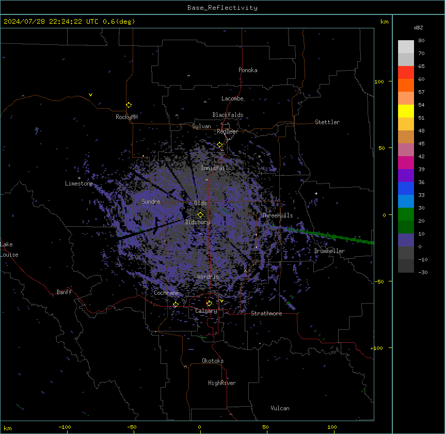The width and height of the screenshot is (445, 434).
Task: Click the Lake Louise label
Action: coord(8,249)
